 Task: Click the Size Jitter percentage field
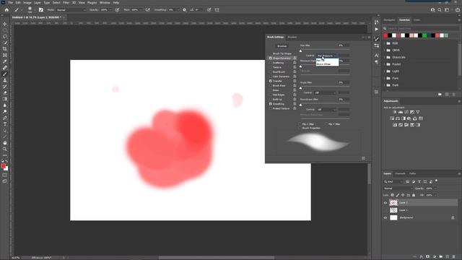(x=344, y=45)
